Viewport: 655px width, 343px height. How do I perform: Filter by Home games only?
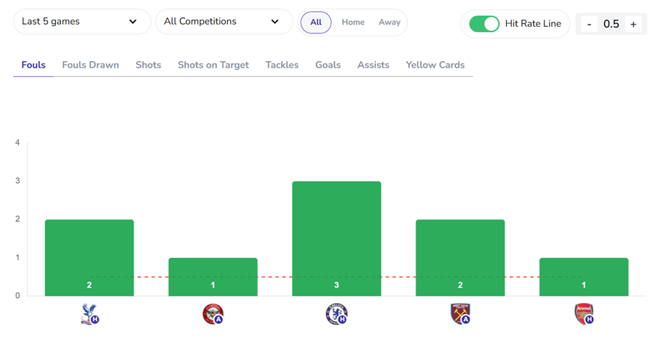(353, 23)
